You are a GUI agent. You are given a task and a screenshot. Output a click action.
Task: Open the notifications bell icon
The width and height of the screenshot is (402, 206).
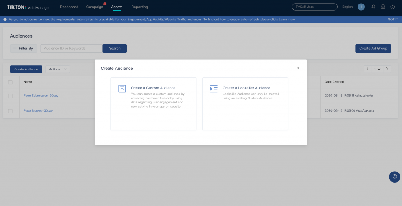coord(373,7)
